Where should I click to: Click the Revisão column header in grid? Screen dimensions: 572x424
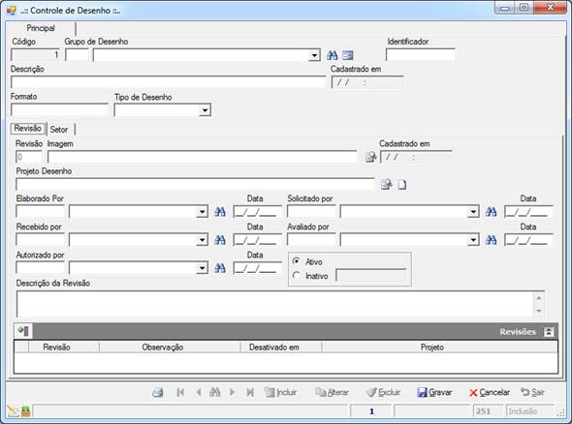pos(56,348)
